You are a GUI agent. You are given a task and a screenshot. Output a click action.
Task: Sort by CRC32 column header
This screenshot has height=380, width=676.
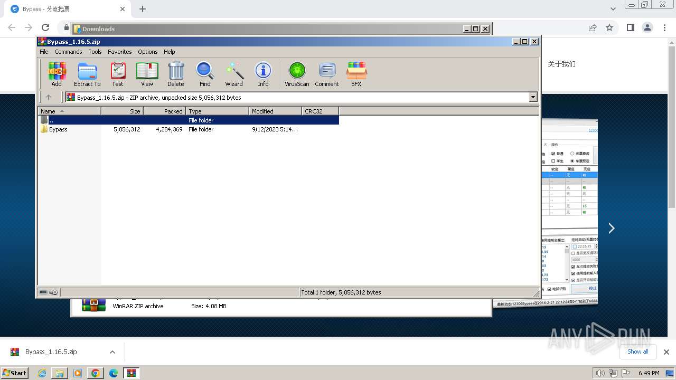point(320,111)
